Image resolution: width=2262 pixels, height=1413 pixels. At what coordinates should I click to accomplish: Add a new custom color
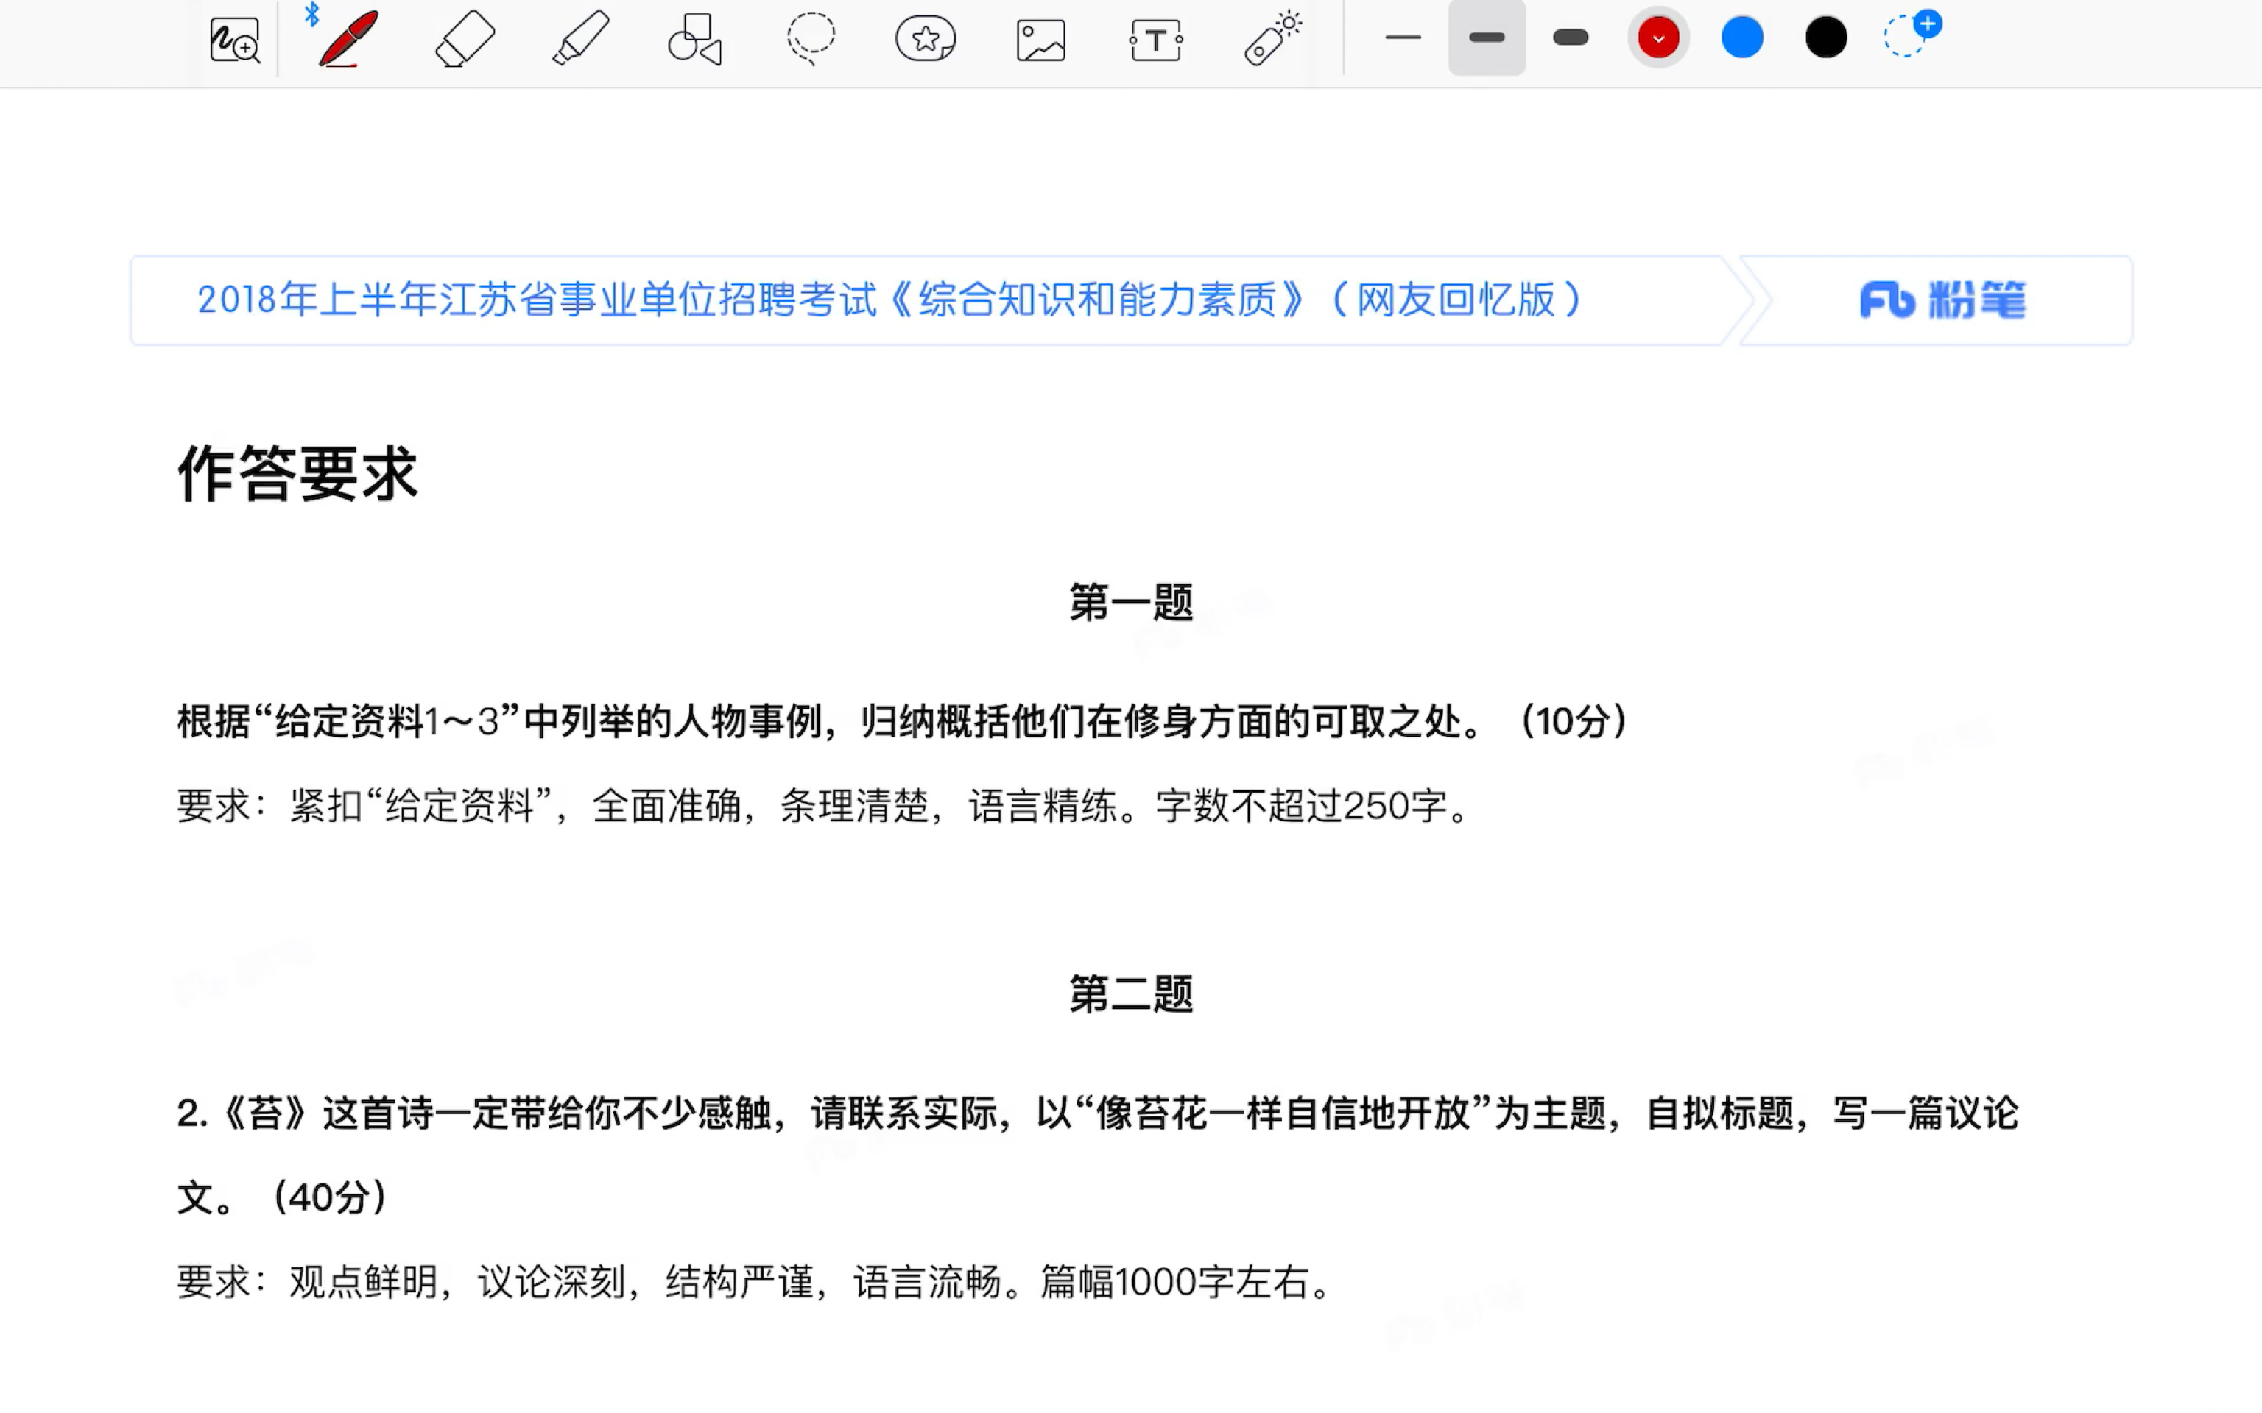click(1911, 35)
